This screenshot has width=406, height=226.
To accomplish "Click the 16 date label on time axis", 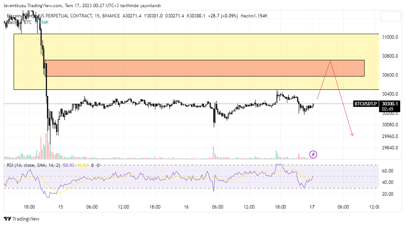I will click(186, 207).
